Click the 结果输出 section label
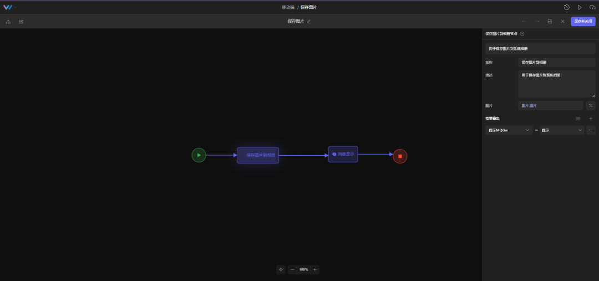Viewport: 599px width, 281px height. coord(493,119)
